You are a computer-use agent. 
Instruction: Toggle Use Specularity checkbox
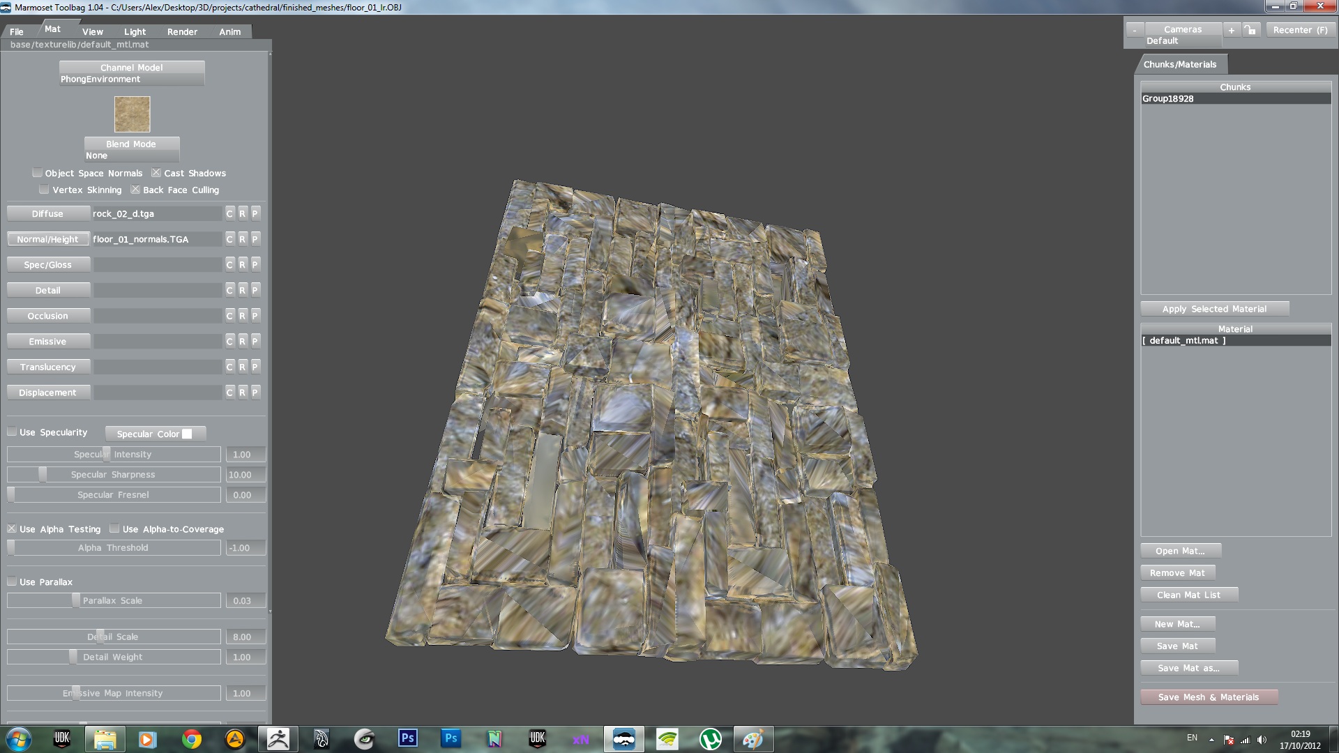tap(13, 432)
